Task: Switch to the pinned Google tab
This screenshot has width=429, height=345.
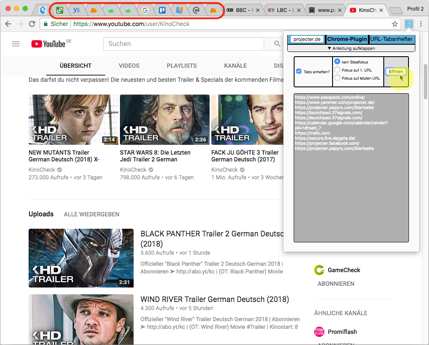Action: 145,10
